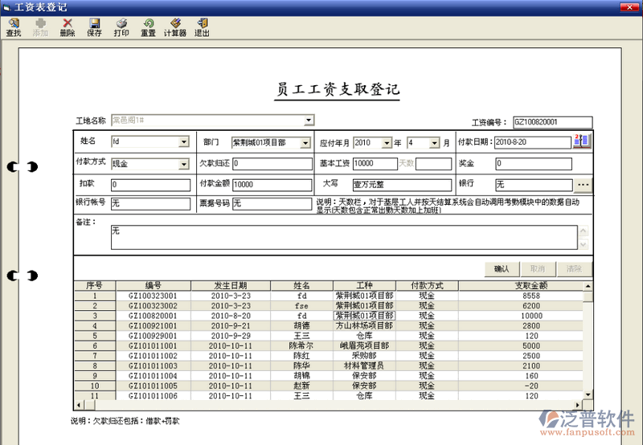The height and width of the screenshot is (445, 643).
Task: Click the ellipsis button beside 银行 field
Action: click(584, 185)
